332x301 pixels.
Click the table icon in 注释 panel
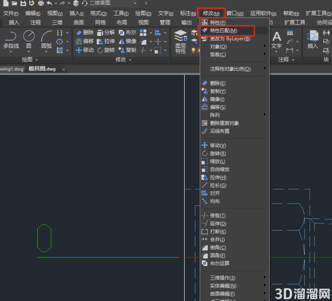[x=290, y=33]
